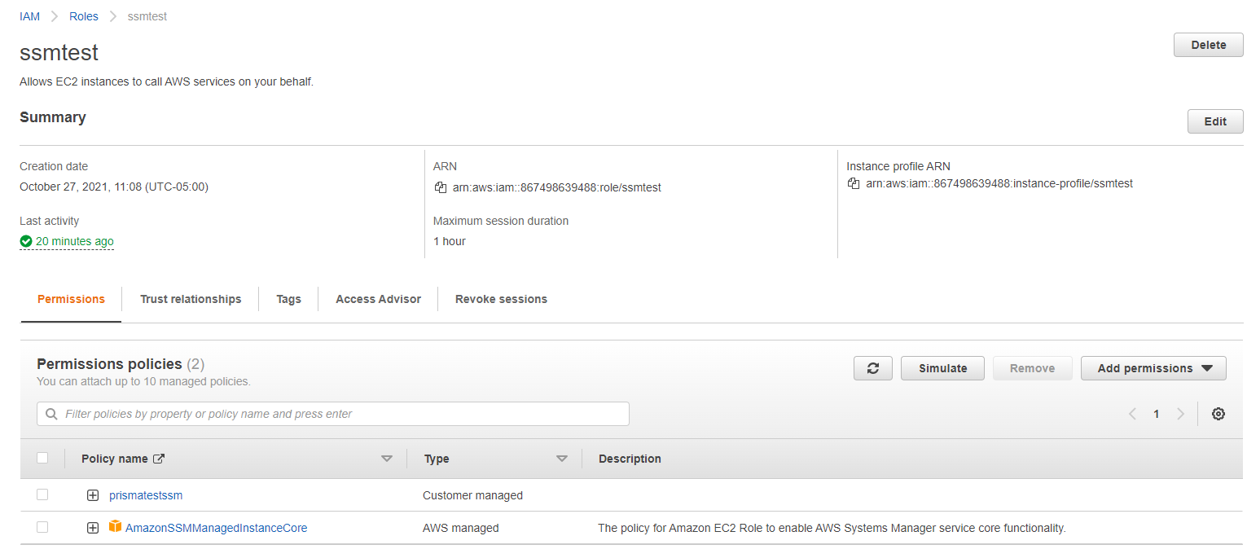The image size is (1247, 558).
Task: Click the next page arrow in pagination
Action: click(1181, 414)
